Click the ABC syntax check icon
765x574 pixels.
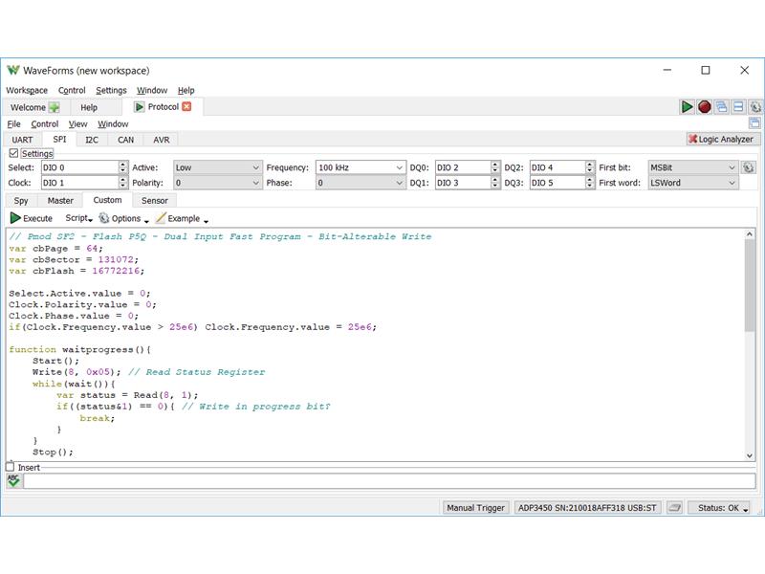[x=13, y=481]
